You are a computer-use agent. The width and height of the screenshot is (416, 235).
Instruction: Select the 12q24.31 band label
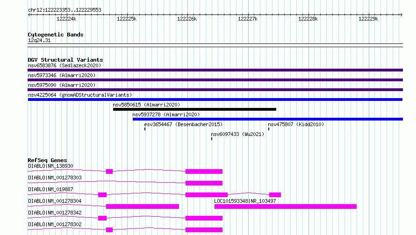(x=39, y=40)
